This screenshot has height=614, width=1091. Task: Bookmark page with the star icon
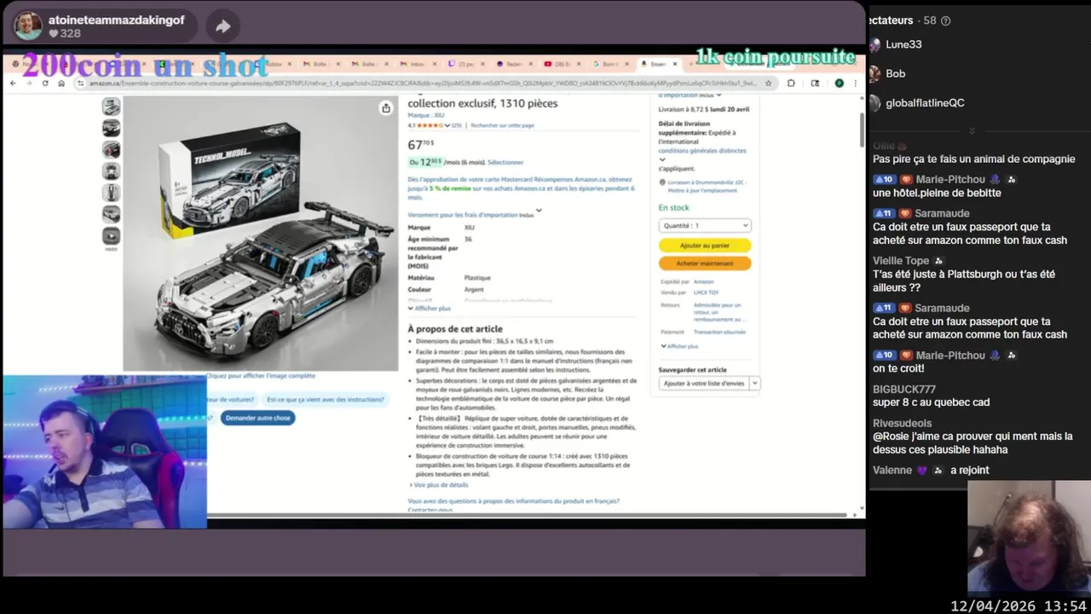click(768, 84)
